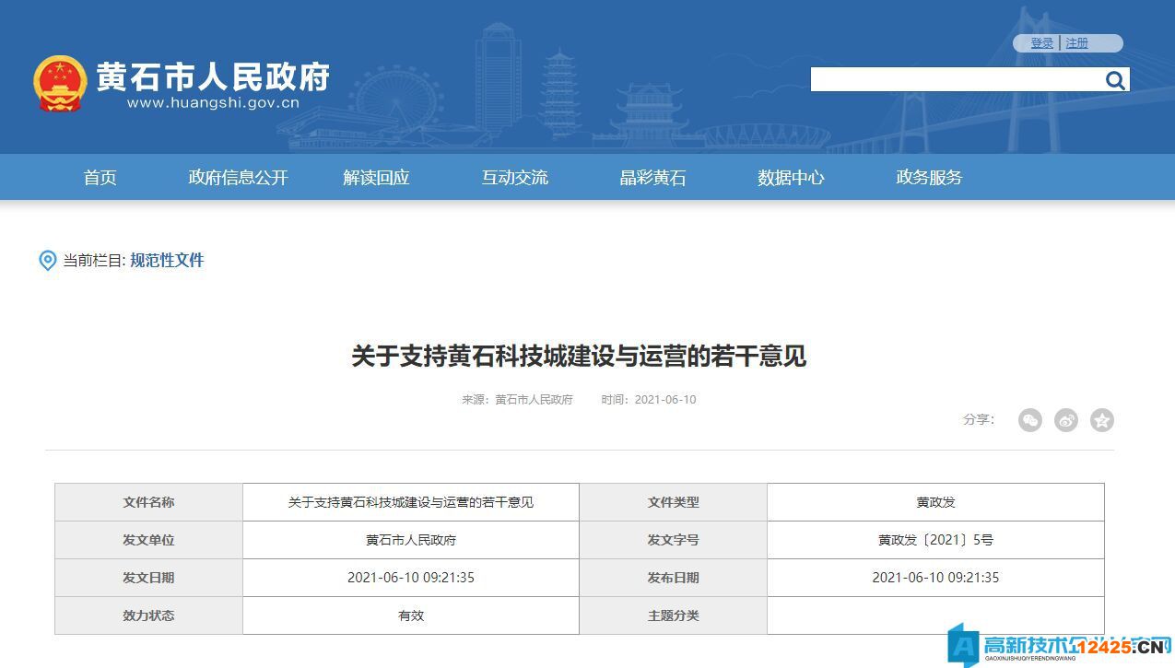Select 解读回应 in the navigation bar

click(376, 178)
